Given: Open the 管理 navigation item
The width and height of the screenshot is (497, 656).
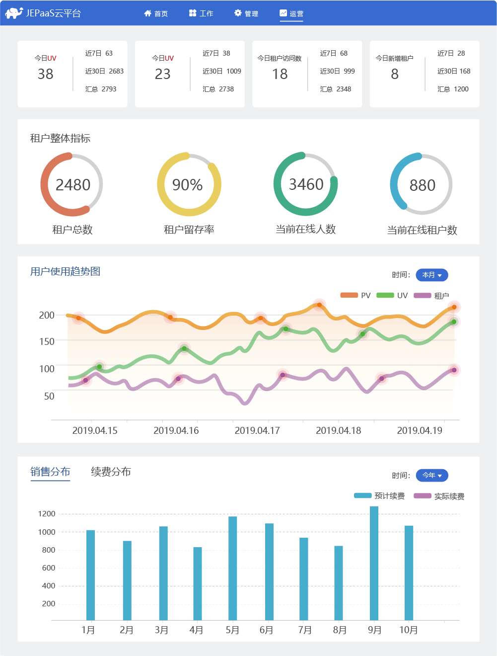Looking at the screenshot, I should pyautogui.click(x=246, y=13).
